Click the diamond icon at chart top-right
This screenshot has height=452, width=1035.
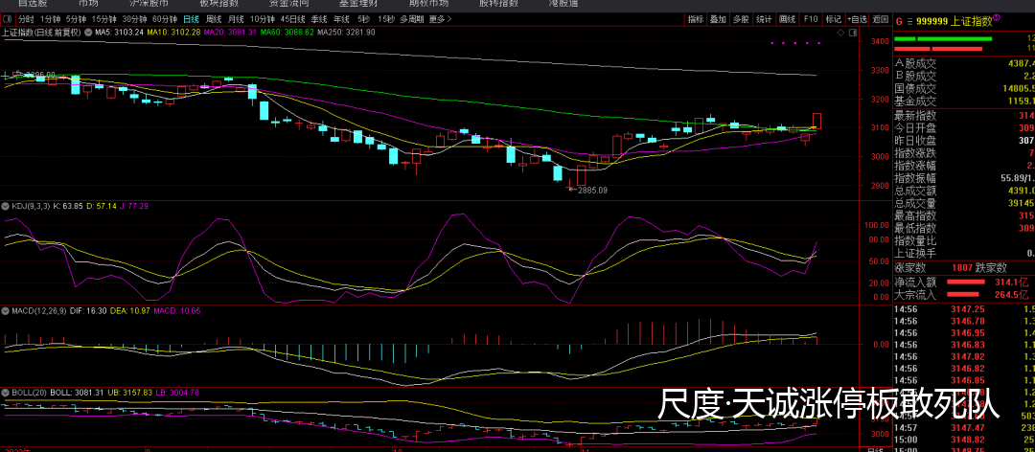[x=841, y=33]
